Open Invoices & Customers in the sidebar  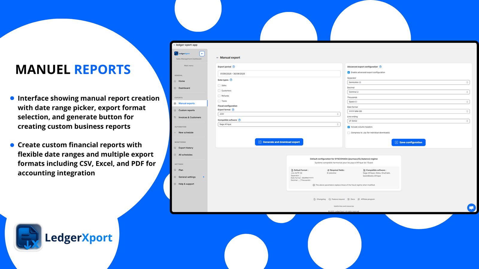pos(189,117)
